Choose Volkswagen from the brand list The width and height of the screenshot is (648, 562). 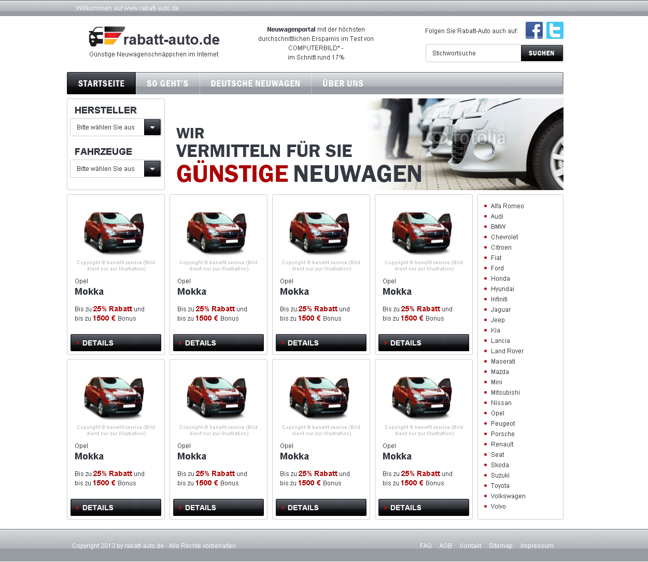tap(508, 496)
